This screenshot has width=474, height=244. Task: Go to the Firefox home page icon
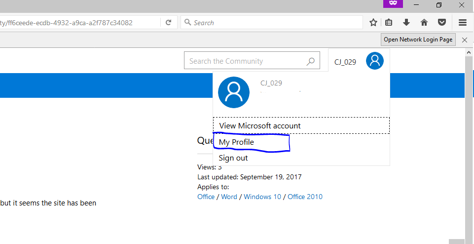coord(424,22)
